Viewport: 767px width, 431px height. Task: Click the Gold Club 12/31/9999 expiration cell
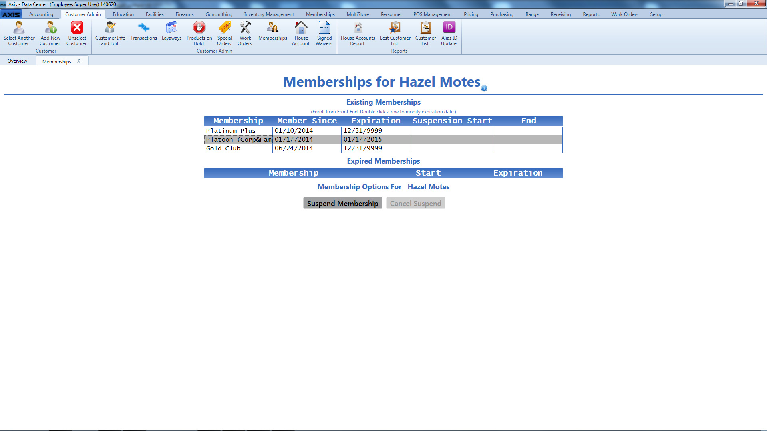(376, 148)
